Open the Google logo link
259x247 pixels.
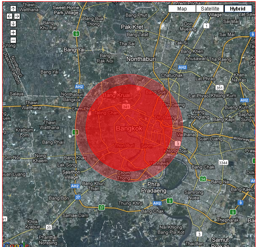16,245
